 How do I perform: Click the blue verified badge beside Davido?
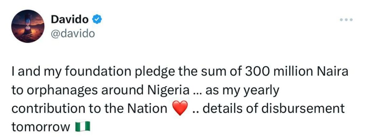pyautogui.click(x=97, y=20)
